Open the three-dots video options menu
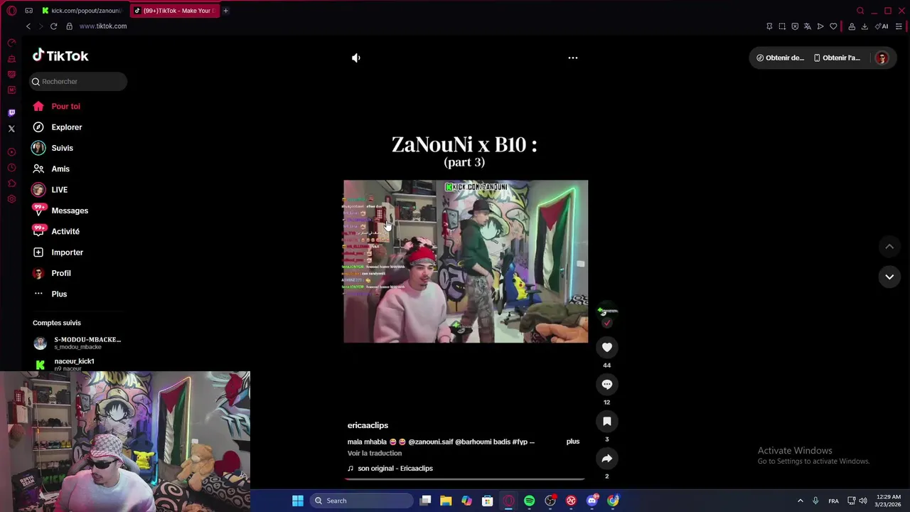Screen dimensions: 910x512 point(573,58)
